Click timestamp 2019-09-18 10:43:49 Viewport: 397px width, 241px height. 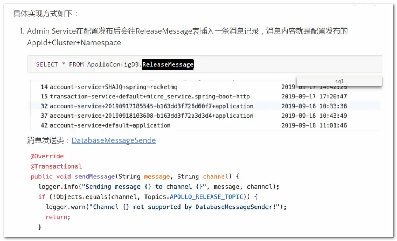pos(314,116)
